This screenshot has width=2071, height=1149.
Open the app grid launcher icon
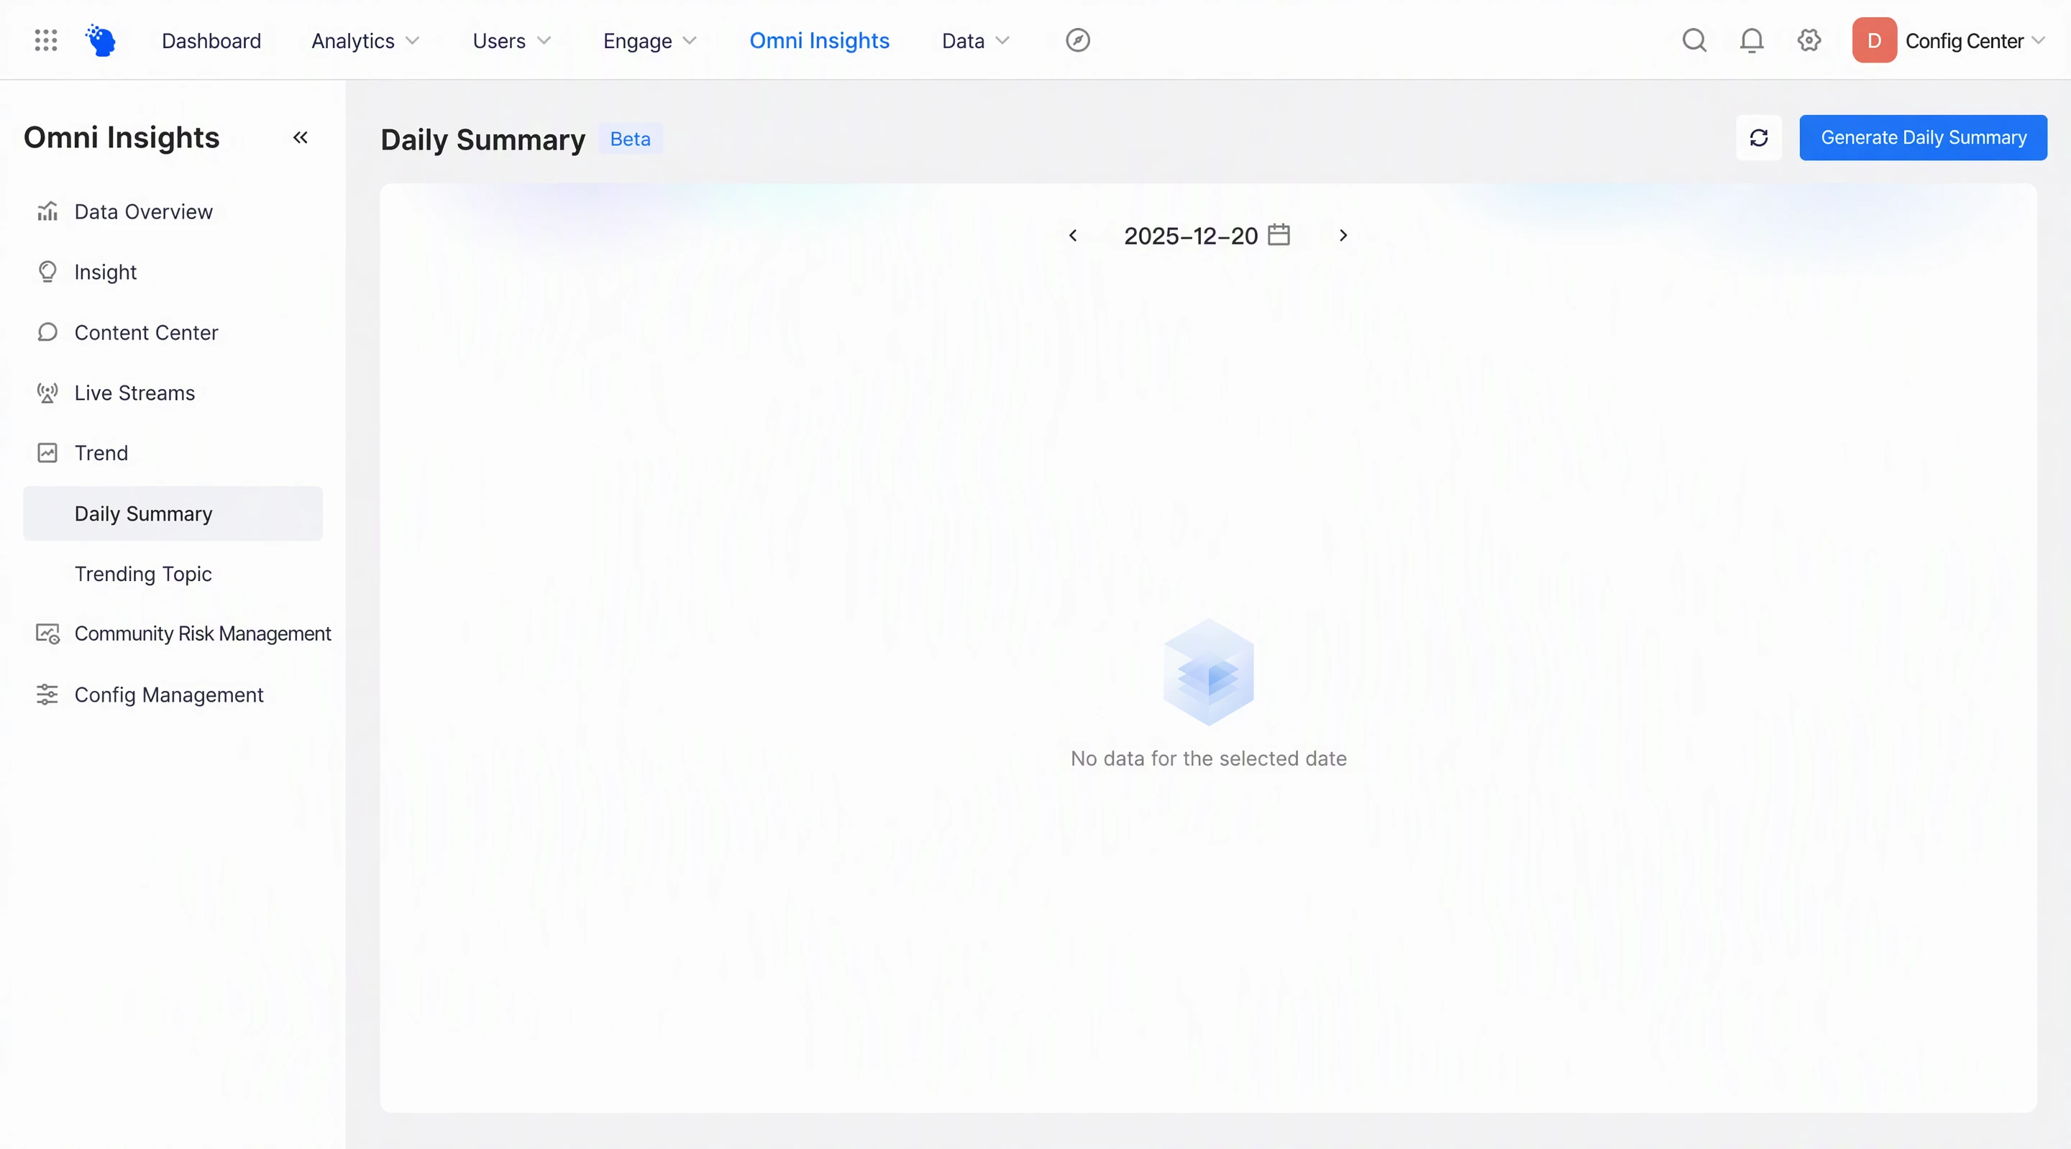[x=46, y=40]
